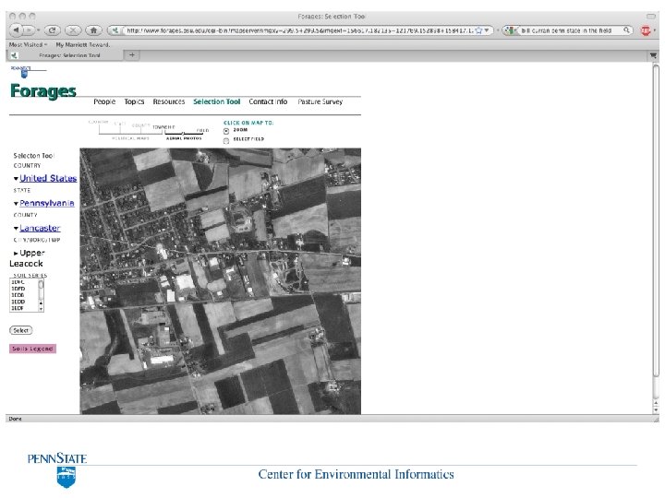Click the magnifier icon in search box

coord(626,30)
